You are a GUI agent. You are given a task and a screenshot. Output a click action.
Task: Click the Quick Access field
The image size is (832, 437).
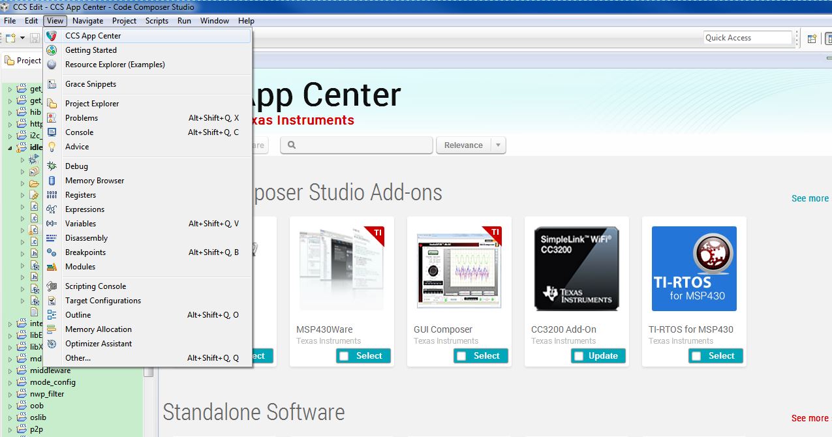point(748,38)
